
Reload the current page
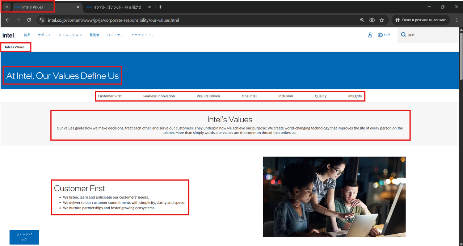tap(29, 20)
